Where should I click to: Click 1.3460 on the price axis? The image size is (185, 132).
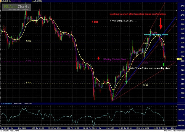click(182, 75)
